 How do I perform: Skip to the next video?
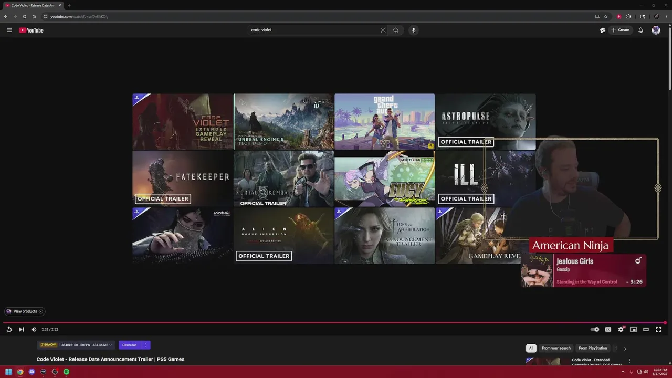point(22,329)
